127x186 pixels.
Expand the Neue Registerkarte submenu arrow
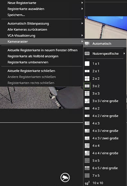(x=82, y=3)
